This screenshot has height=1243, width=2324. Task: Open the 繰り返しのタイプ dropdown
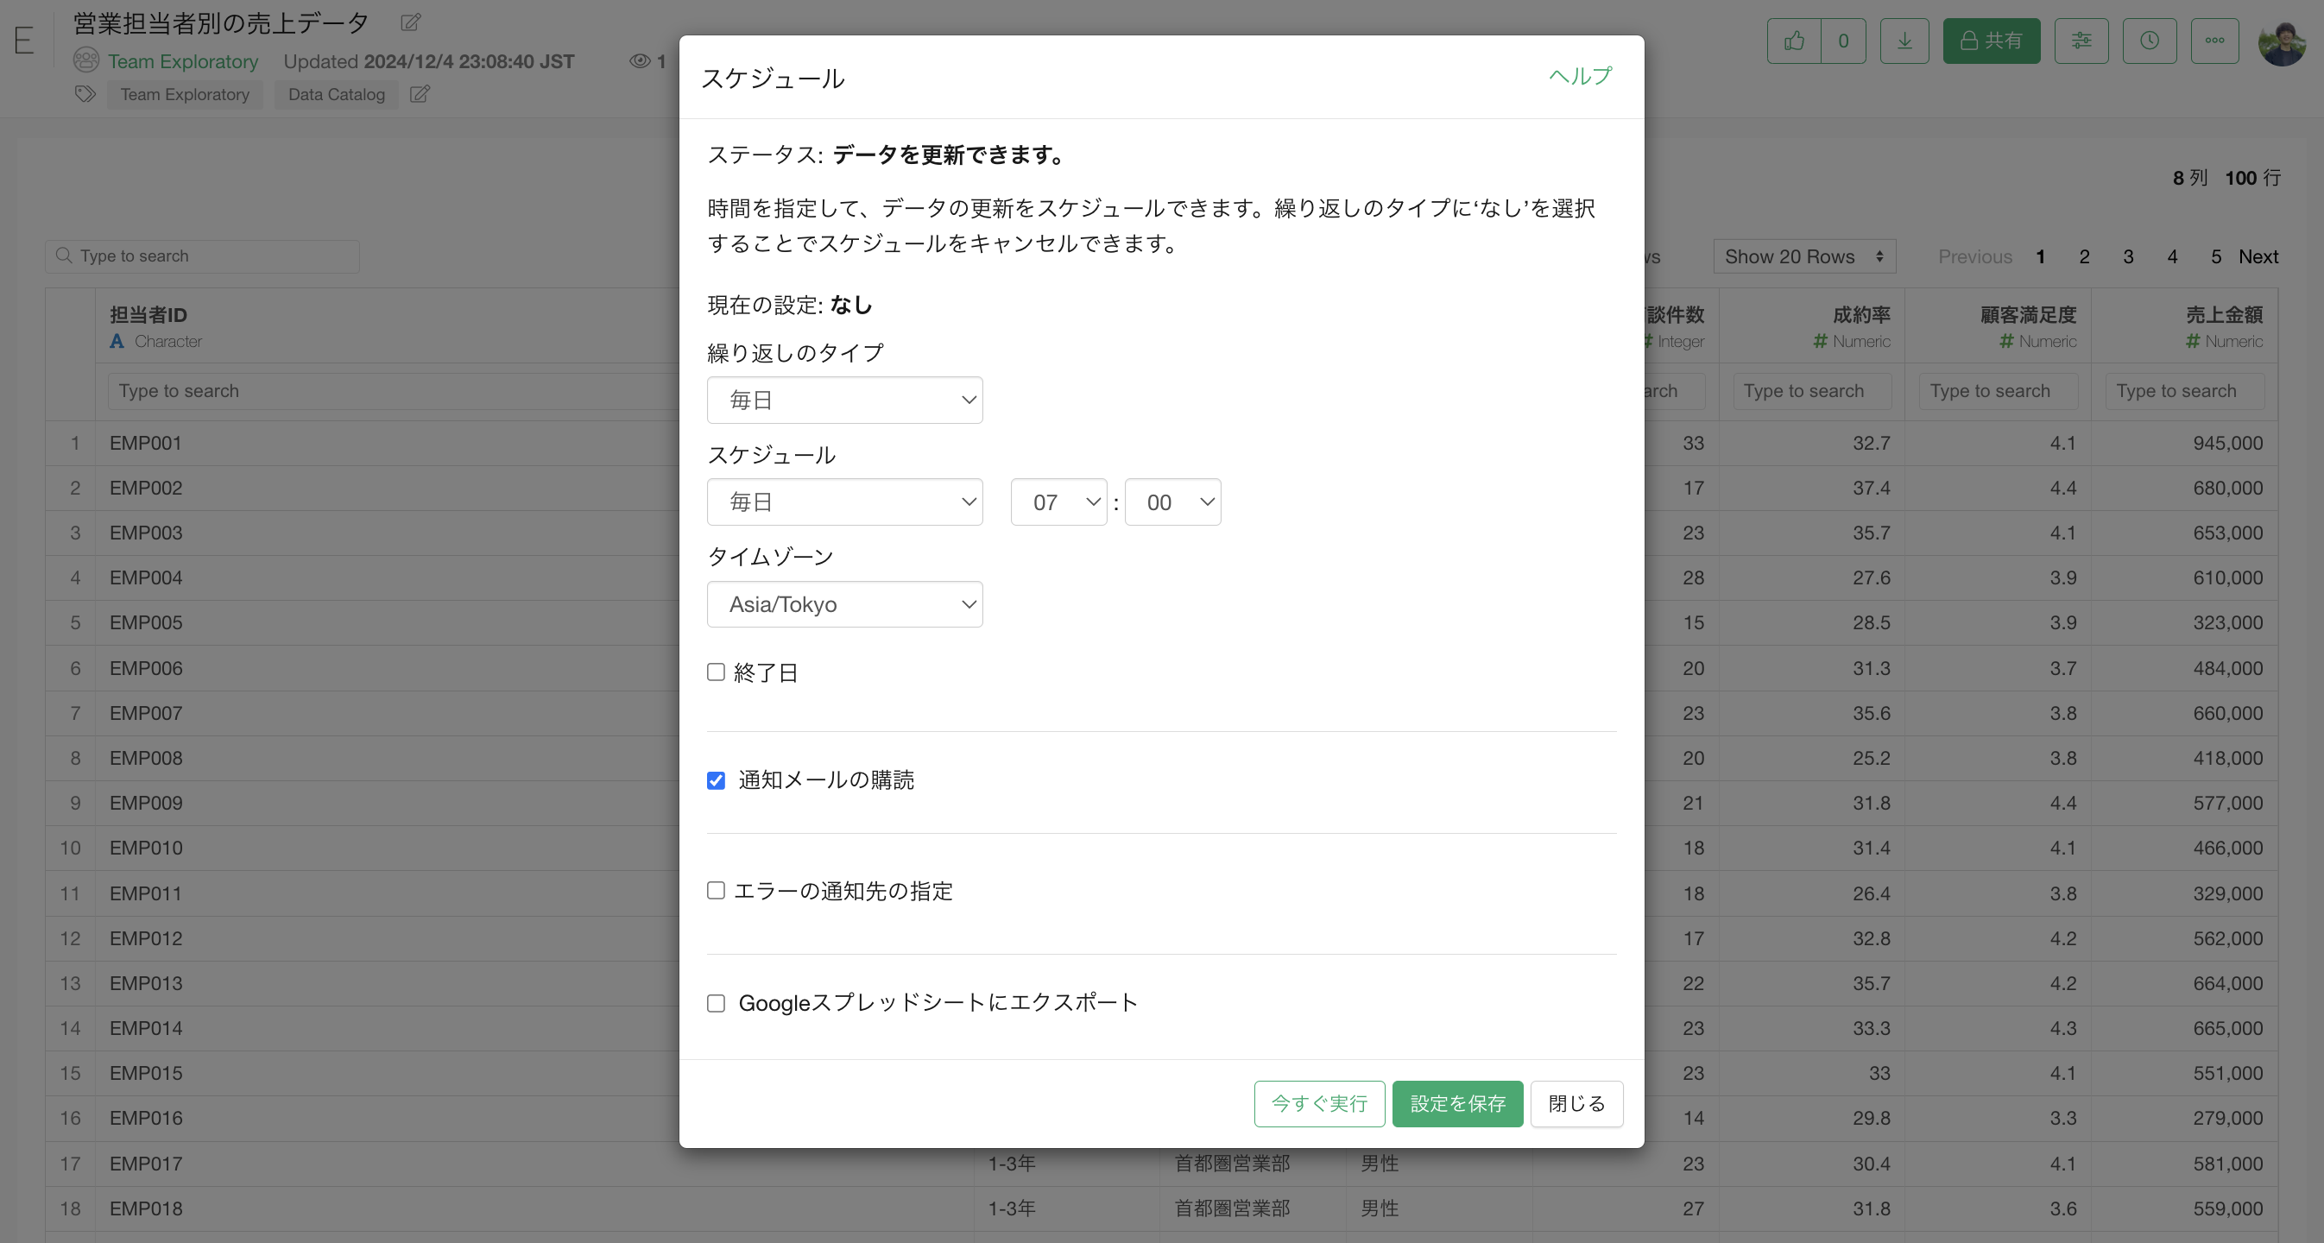click(844, 400)
